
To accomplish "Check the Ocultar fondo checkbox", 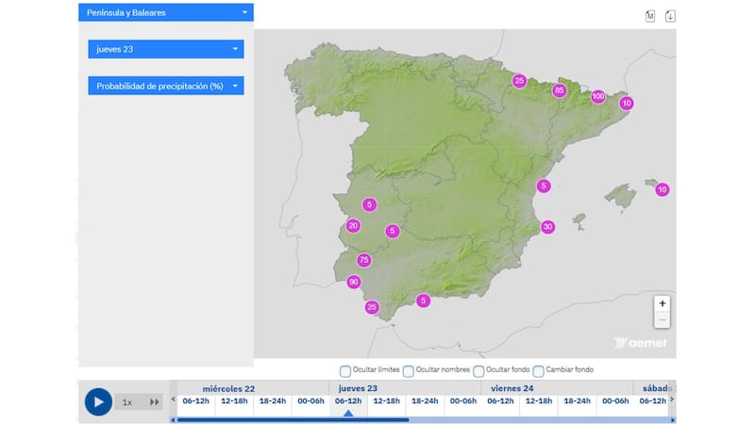I will [478, 370].
